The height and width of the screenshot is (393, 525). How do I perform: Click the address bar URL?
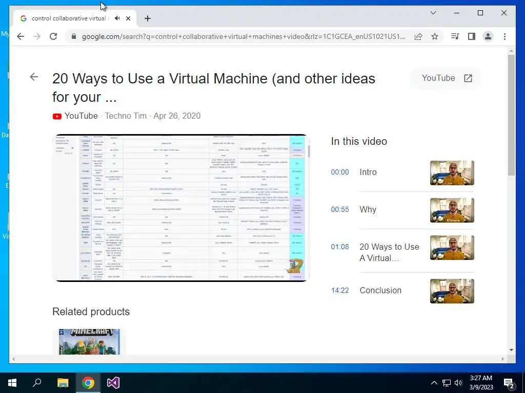244,36
